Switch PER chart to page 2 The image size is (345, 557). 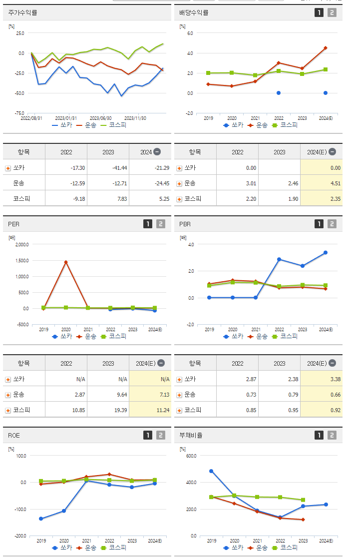(160, 224)
